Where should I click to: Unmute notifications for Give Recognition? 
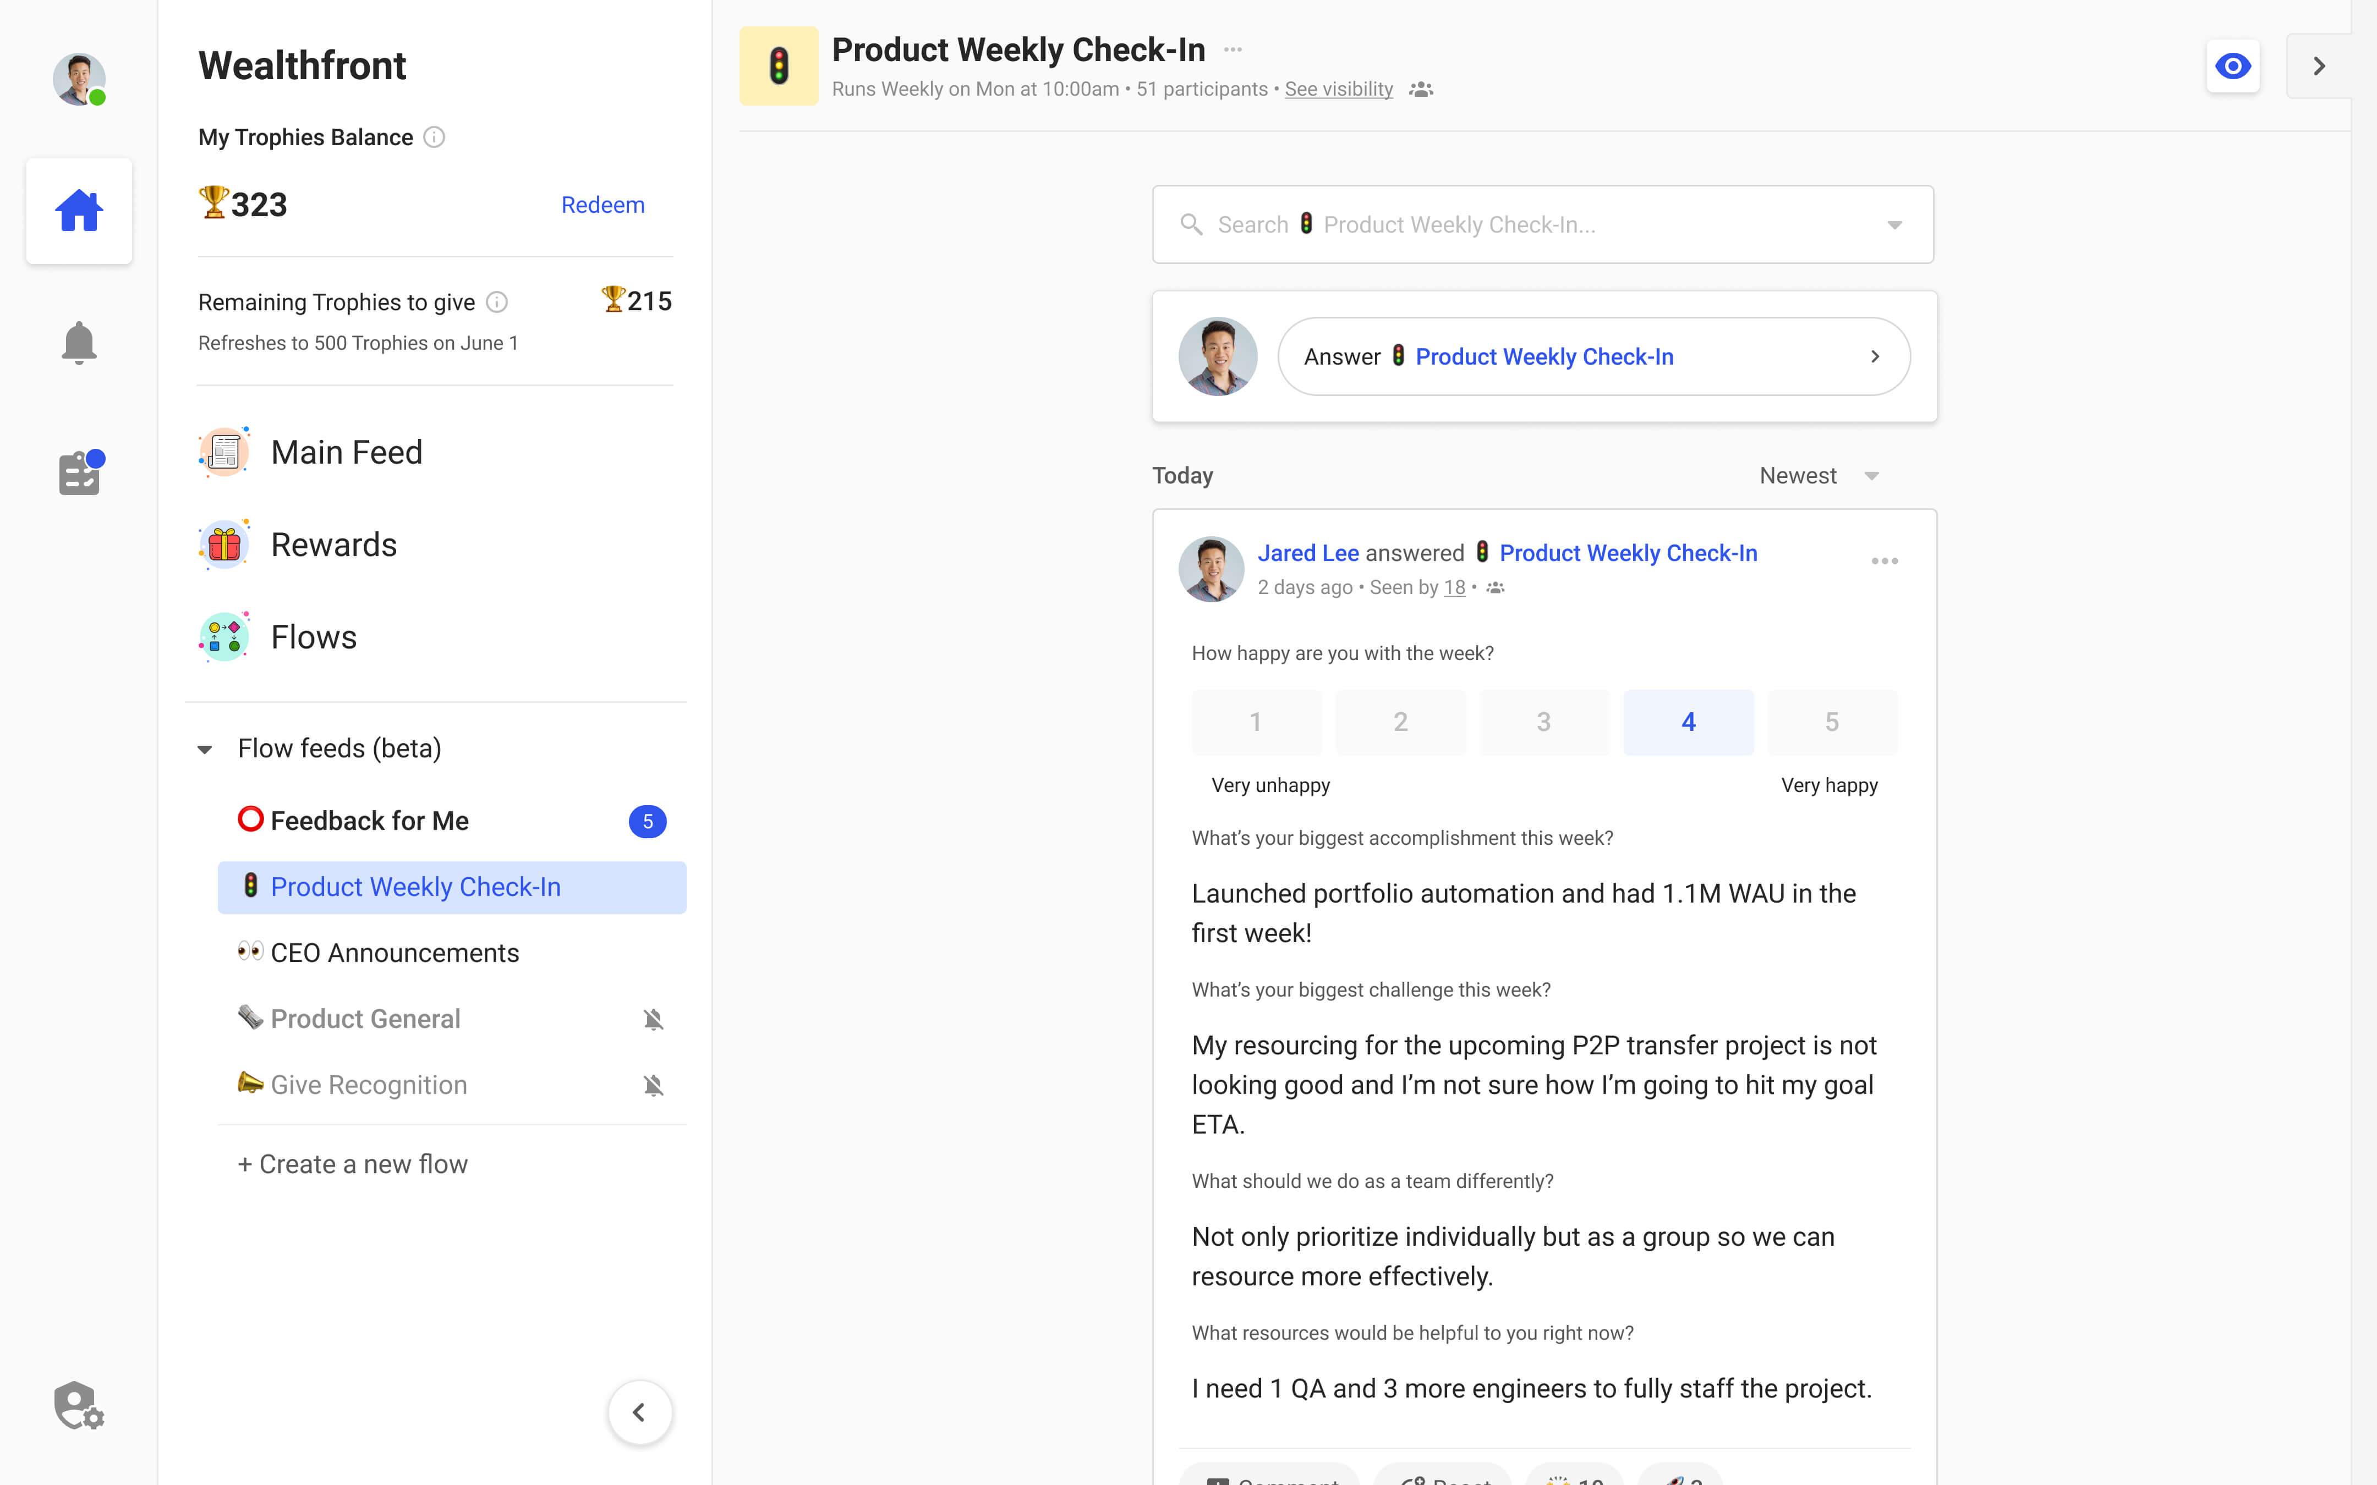point(653,1085)
